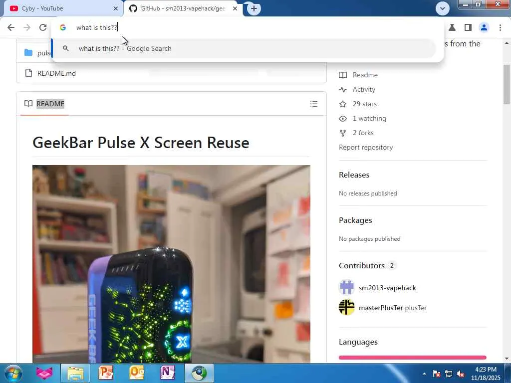Viewport: 511px width, 383px height.
Task: Launch OneNote from the taskbar
Action: click(x=168, y=373)
